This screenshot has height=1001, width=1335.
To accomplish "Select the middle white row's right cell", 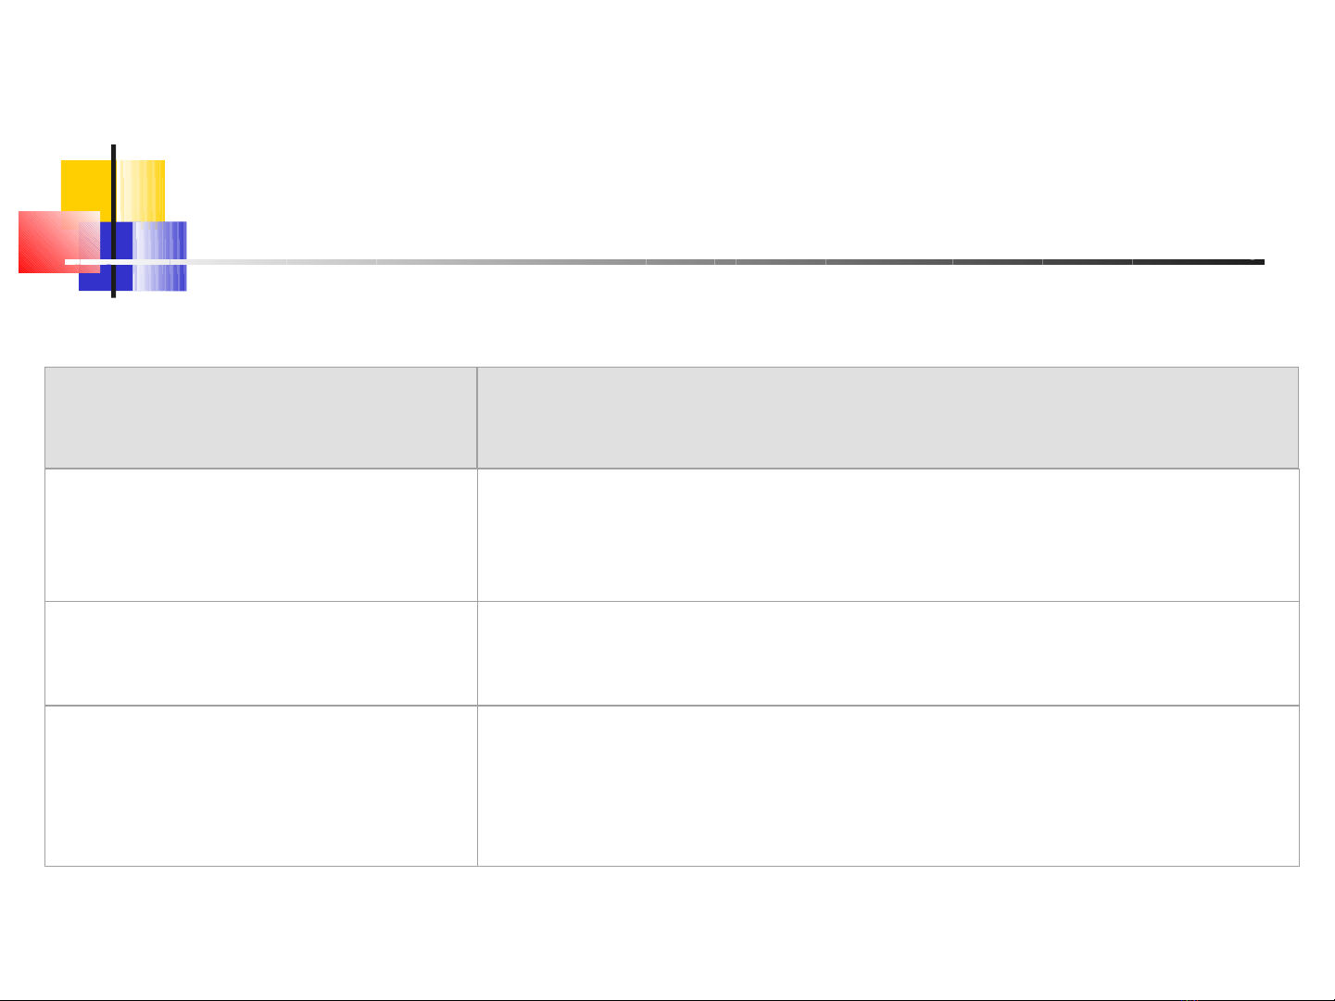I will pyautogui.click(x=888, y=654).
